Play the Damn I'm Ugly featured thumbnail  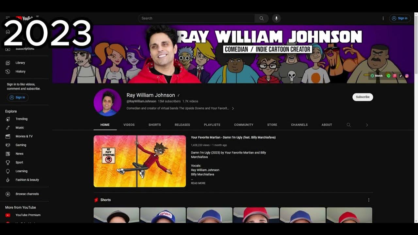pyautogui.click(x=140, y=161)
